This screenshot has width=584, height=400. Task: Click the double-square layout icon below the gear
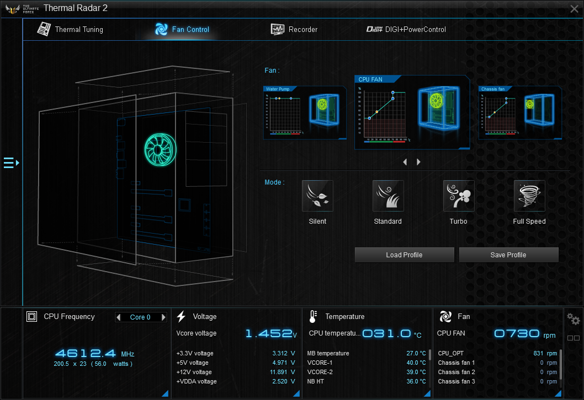pyautogui.click(x=574, y=338)
